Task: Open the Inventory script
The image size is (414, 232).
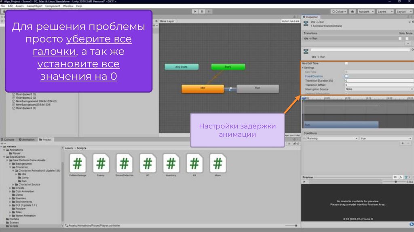Action: pyautogui.click(x=171, y=165)
